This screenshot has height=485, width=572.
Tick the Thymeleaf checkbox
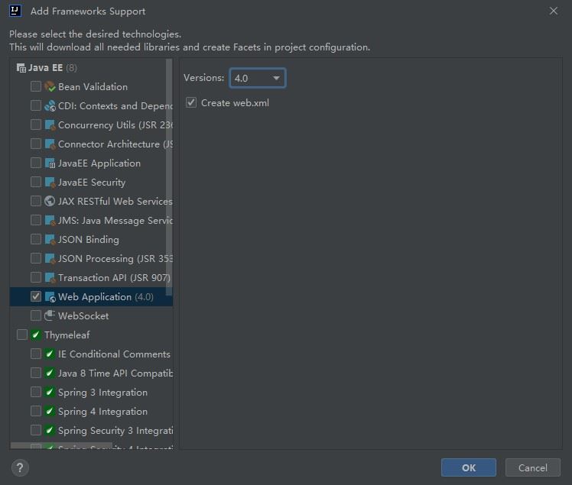(x=22, y=335)
